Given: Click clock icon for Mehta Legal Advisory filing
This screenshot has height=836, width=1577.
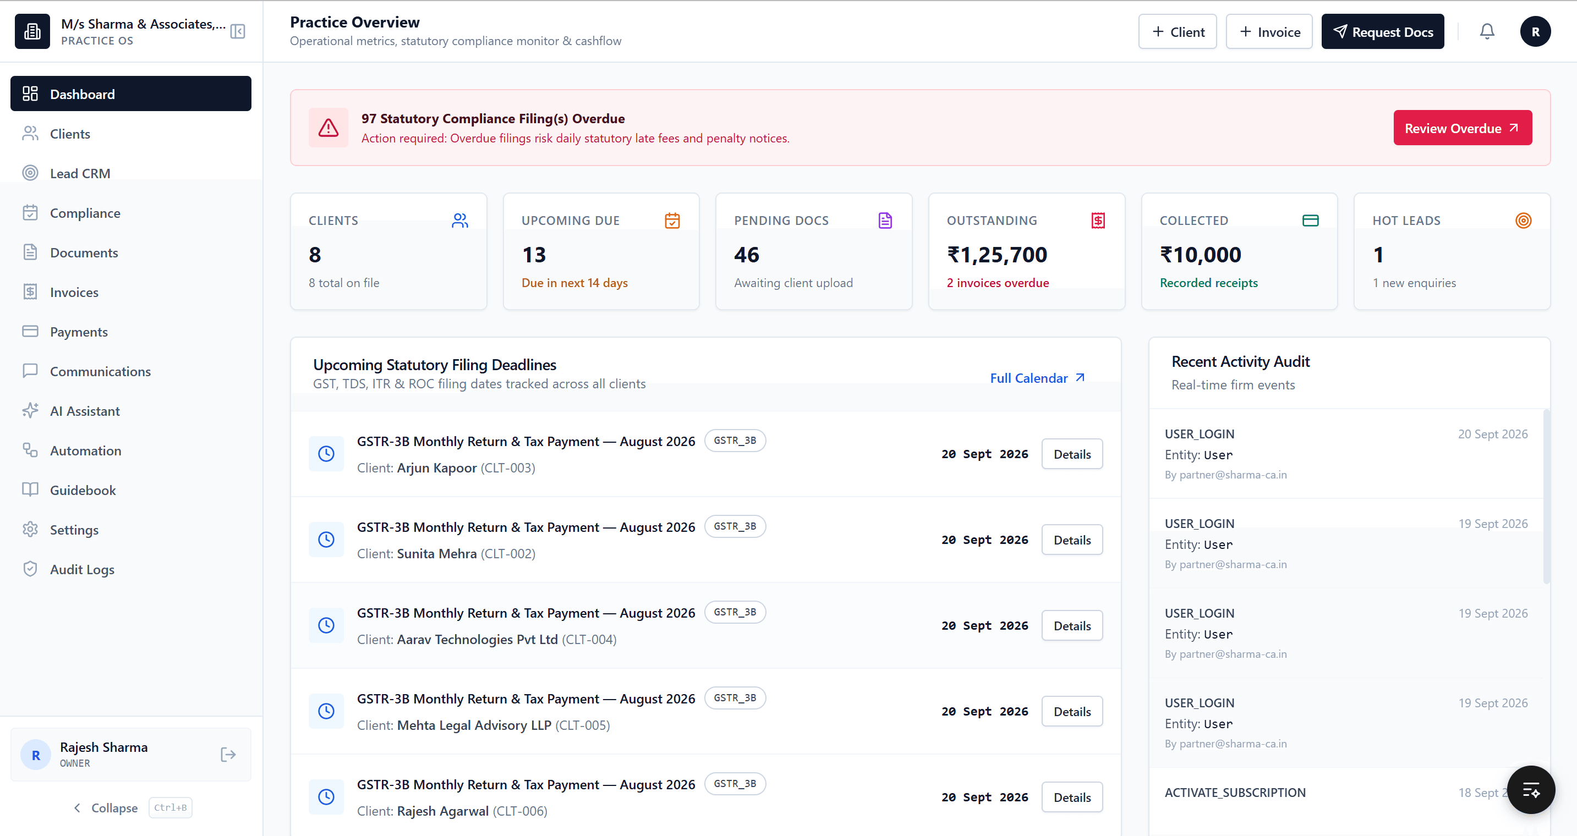Looking at the screenshot, I should pos(326,711).
